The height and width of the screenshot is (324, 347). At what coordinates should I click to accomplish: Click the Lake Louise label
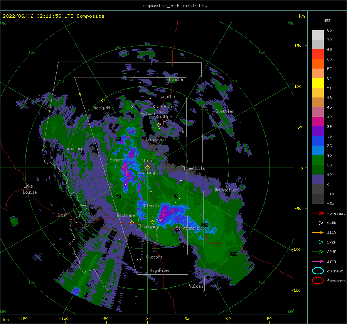click(x=30, y=189)
